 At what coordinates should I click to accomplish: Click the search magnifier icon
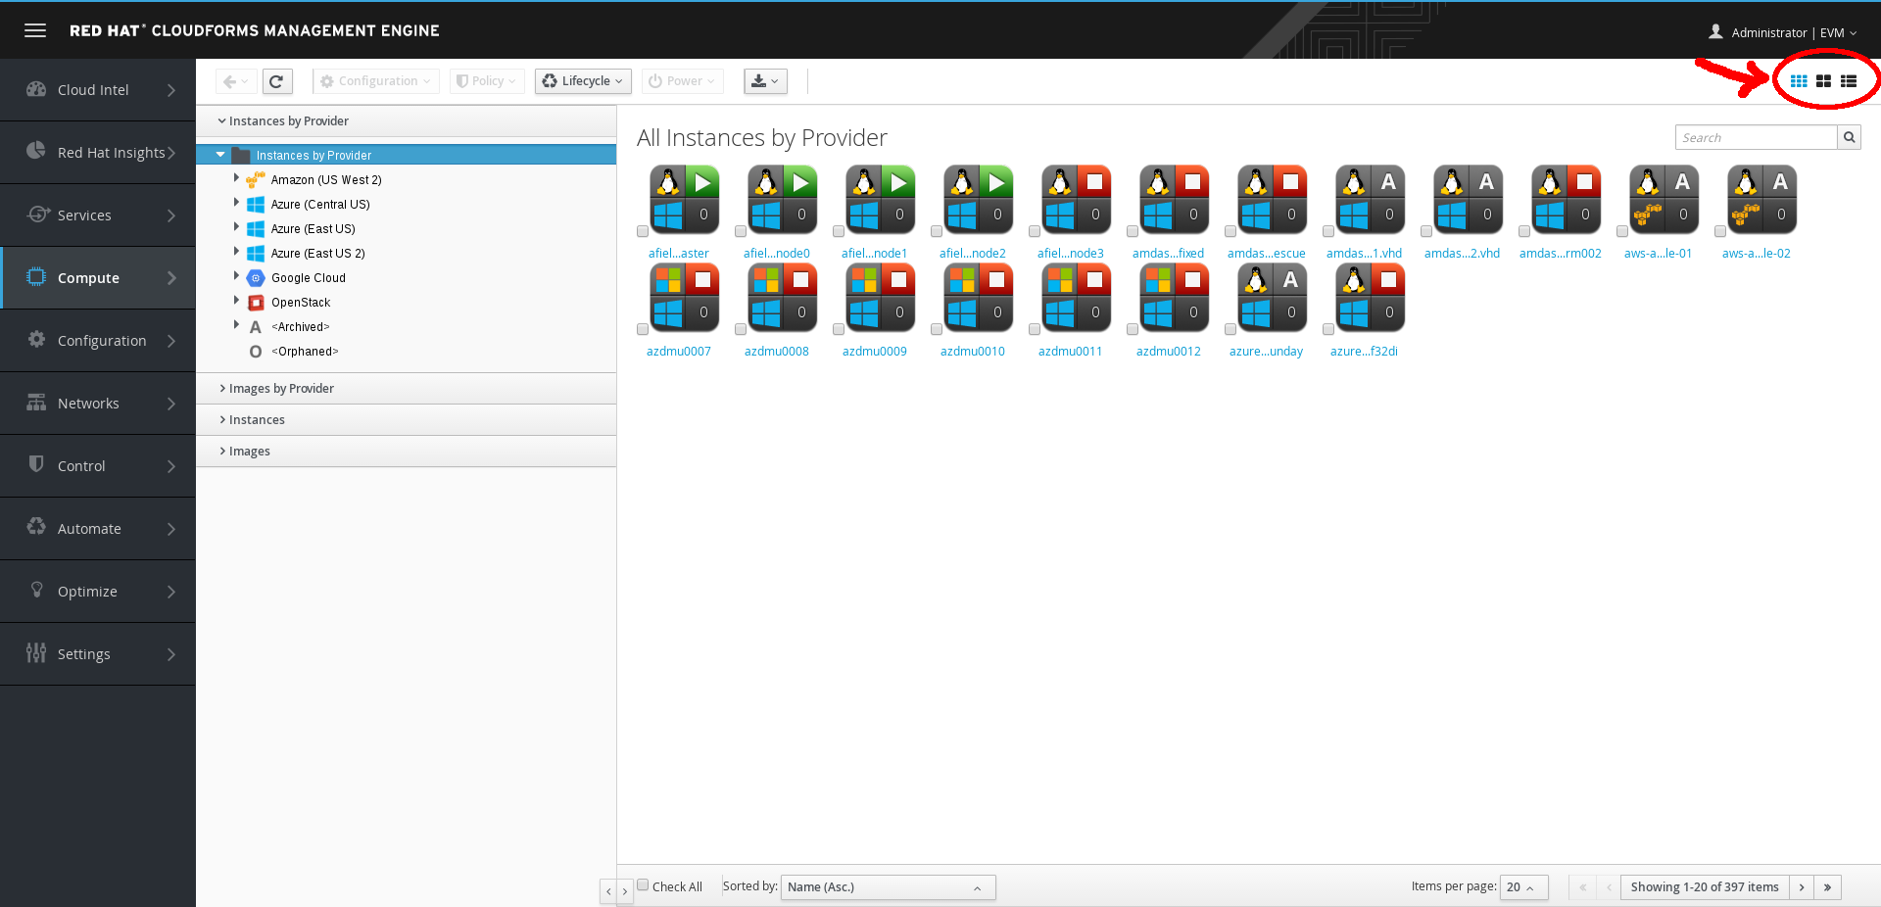pos(1849,137)
